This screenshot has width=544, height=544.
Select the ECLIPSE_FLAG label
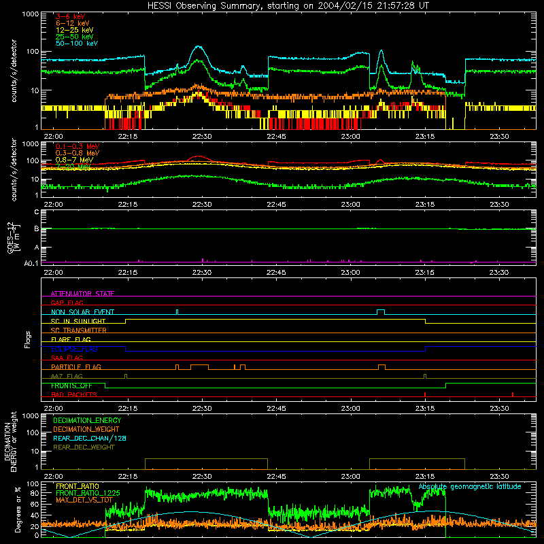pos(74,349)
